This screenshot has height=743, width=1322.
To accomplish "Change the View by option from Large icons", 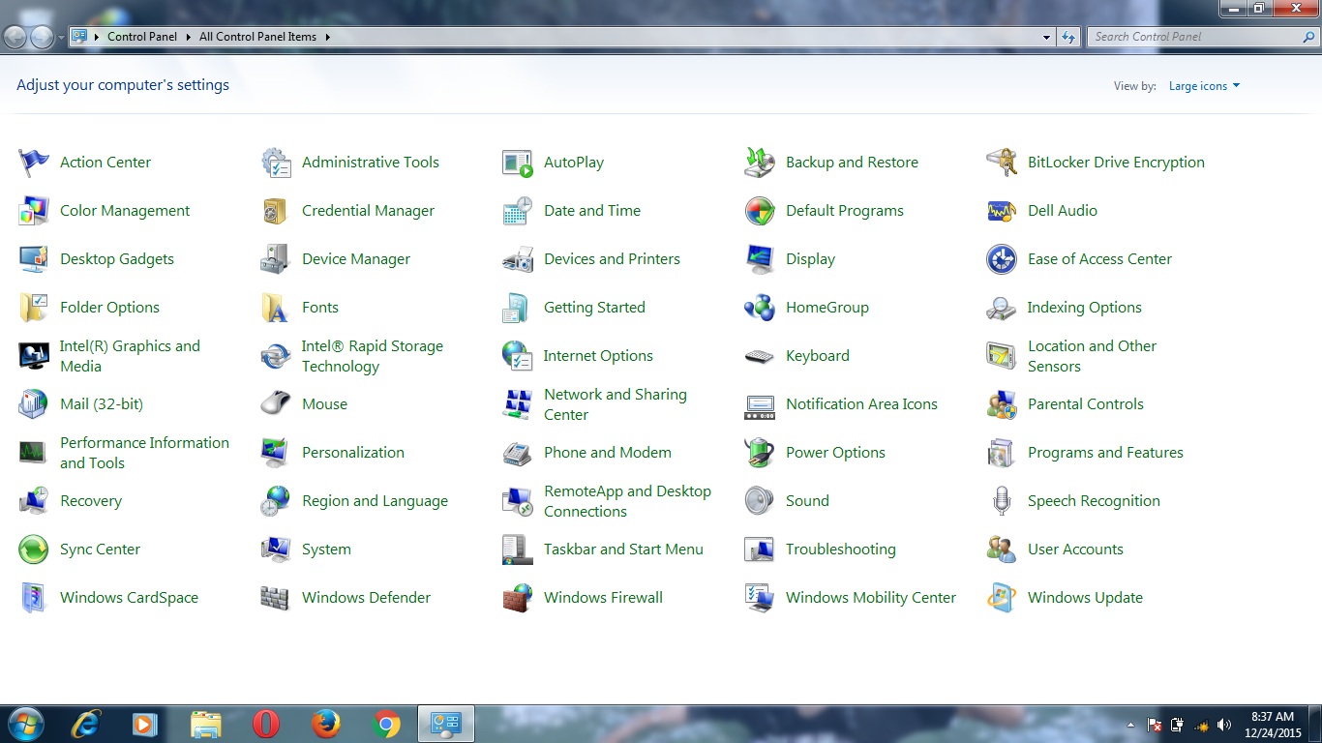I will click(x=1203, y=85).
